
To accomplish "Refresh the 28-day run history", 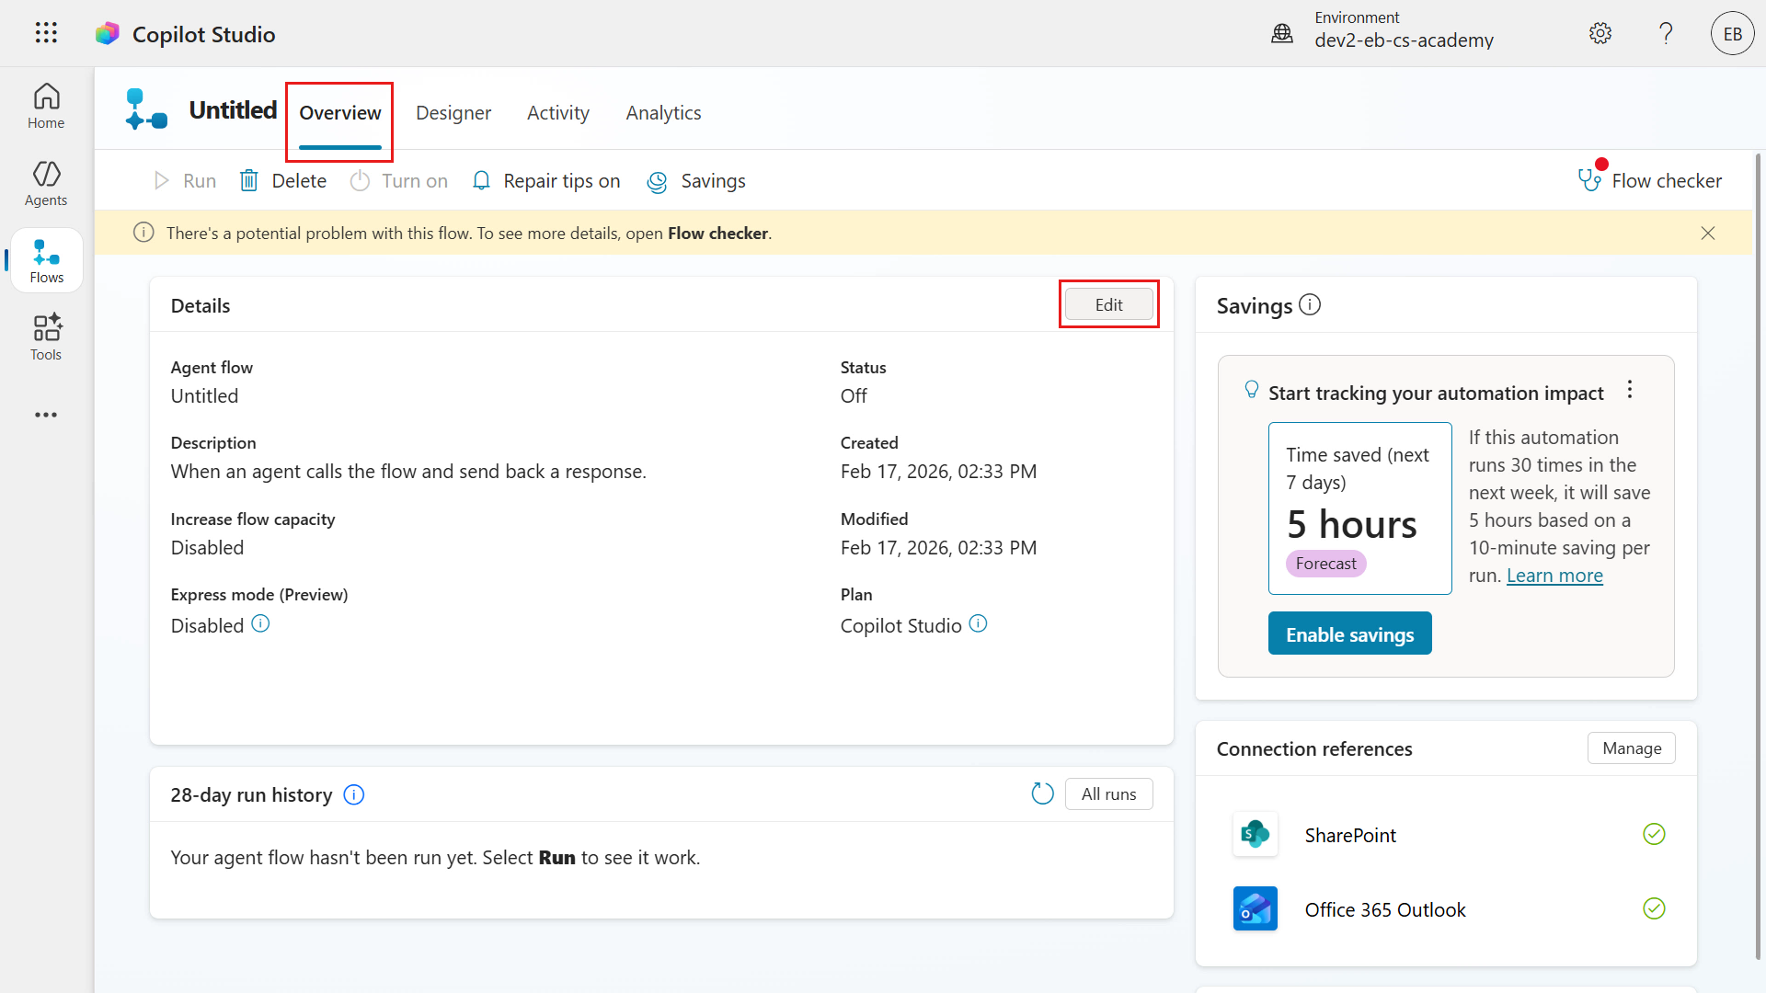I will 1042,793.
